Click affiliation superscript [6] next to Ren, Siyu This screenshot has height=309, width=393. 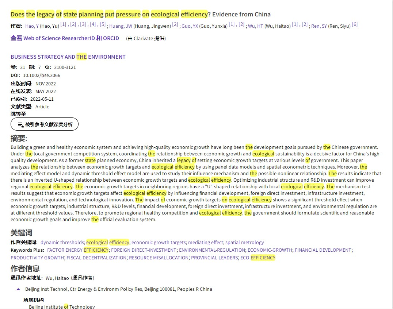pyautogui.click(x=355, y=24)
